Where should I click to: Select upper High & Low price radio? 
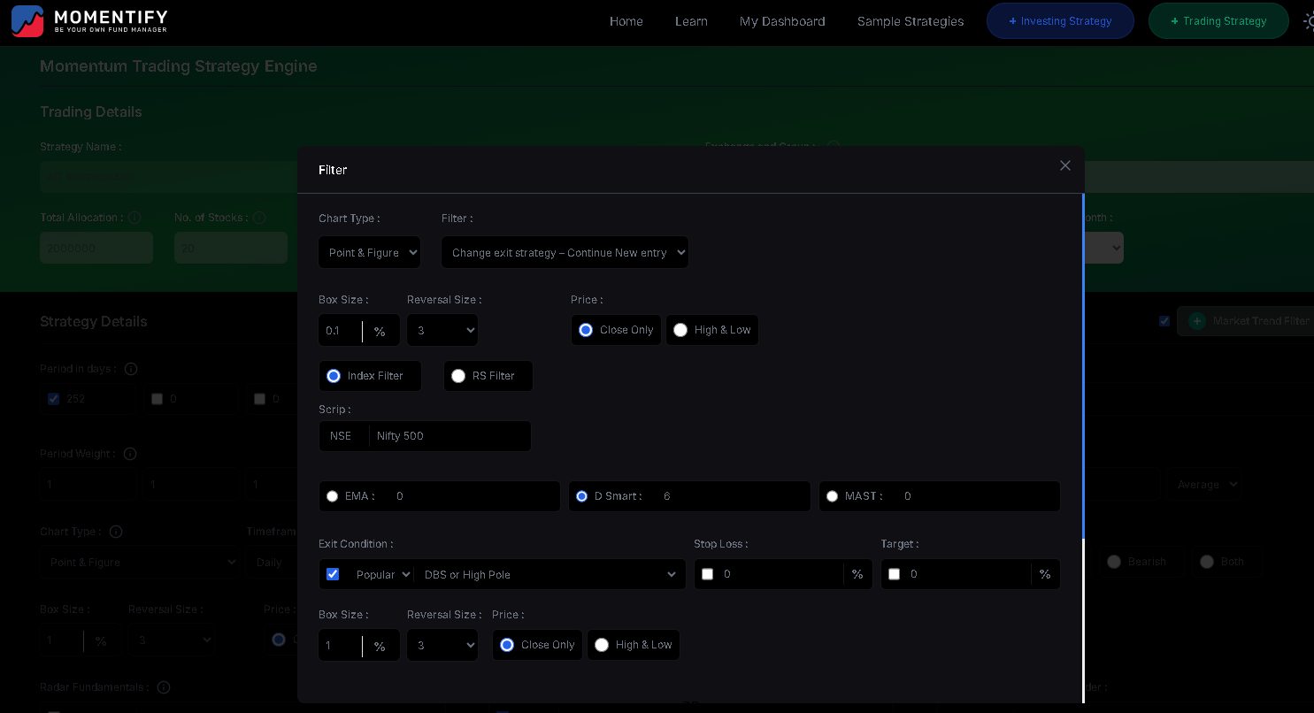(x=680, y=330)
